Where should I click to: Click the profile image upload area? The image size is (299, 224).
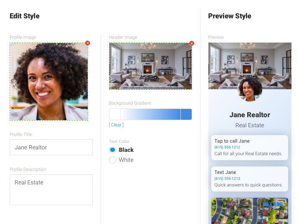click(x=49, y=81)
